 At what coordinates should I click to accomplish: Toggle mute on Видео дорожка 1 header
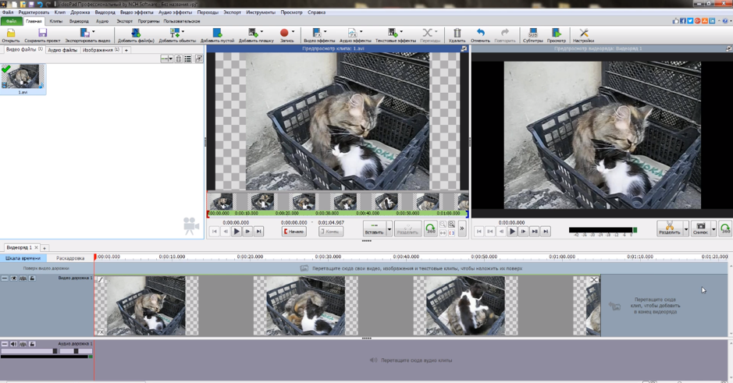click(23, 278)
